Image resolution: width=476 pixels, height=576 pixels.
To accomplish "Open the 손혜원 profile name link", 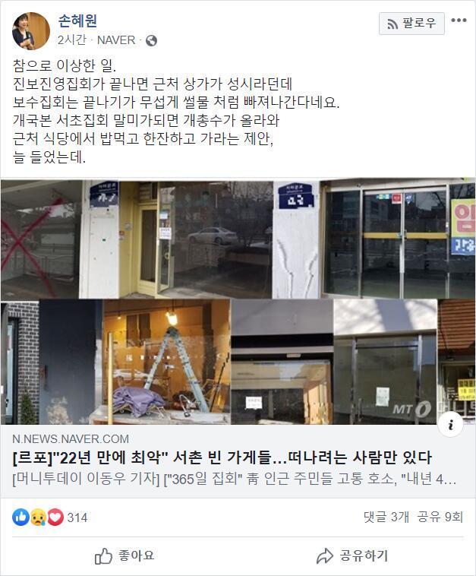I will [77, 21].
